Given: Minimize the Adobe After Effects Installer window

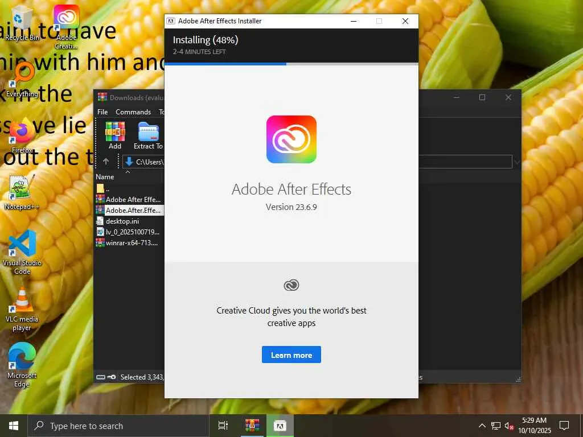Looking at the screenshot, I should 354,21.
